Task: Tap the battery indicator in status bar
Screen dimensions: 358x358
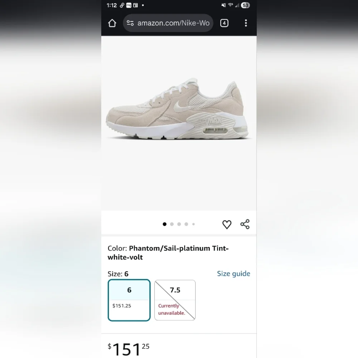Action: pyautogui.click(x=245, y=5)
